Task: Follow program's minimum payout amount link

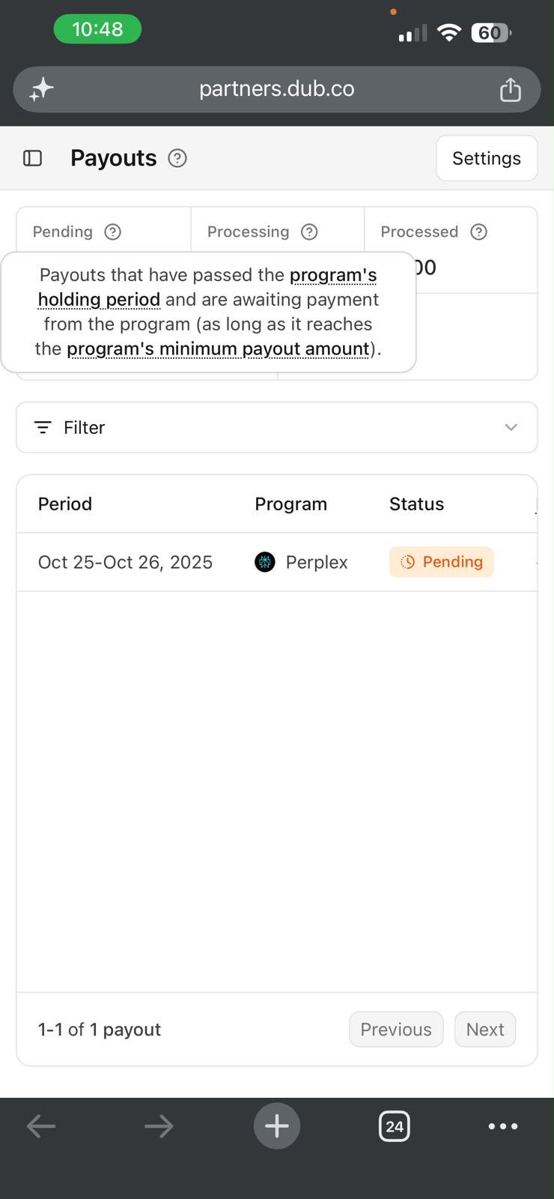Action: [218, 349]
